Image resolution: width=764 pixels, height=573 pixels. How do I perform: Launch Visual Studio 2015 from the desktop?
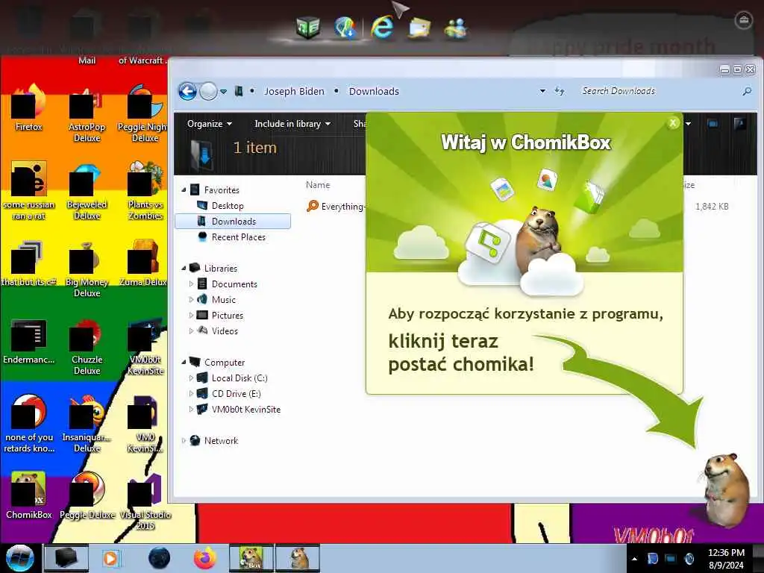coord(145,501)
